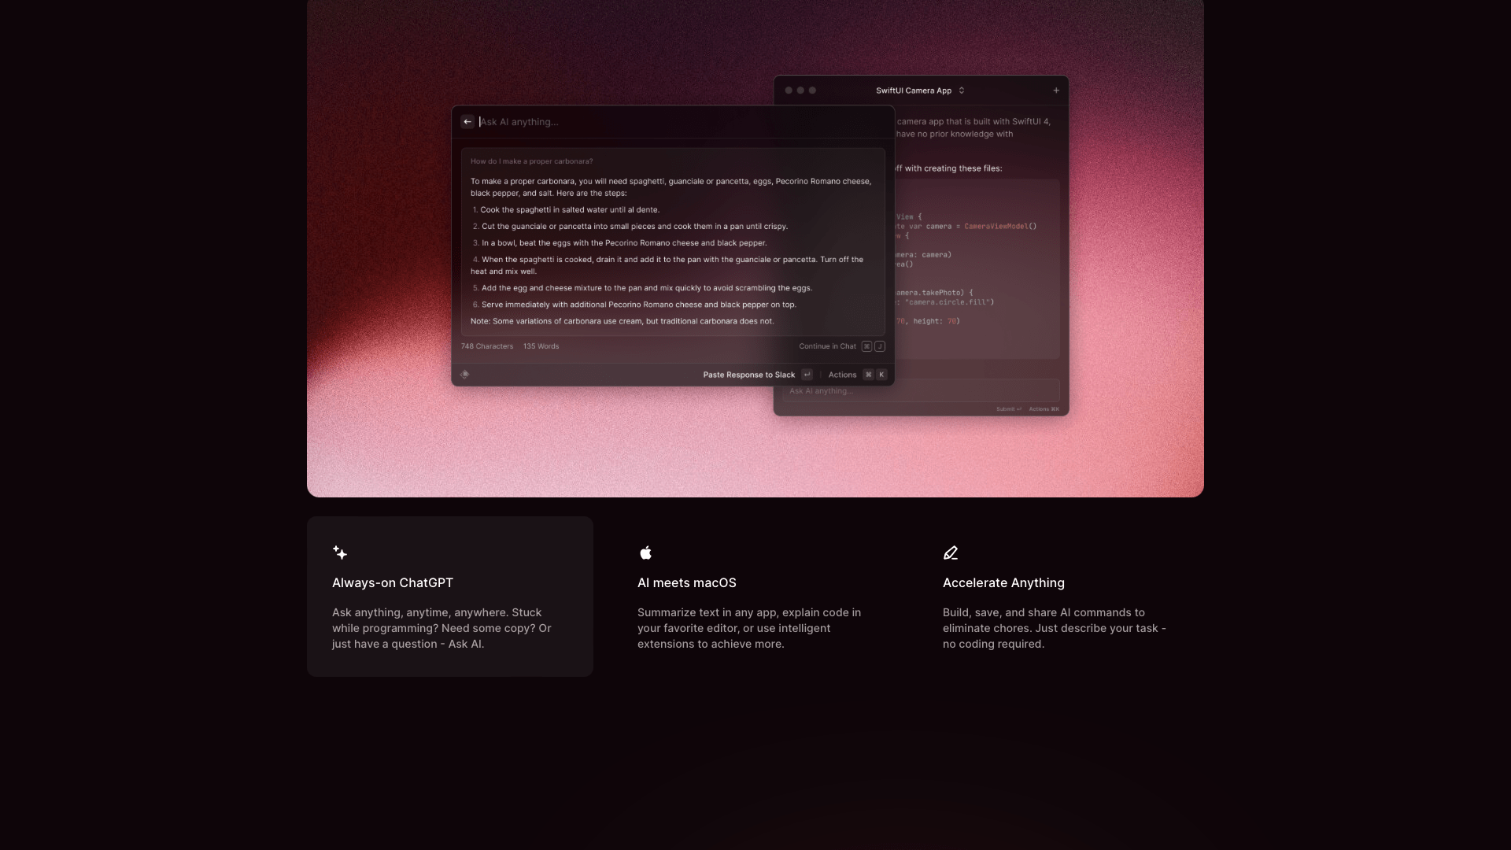The height and width of the screenshot is (850, 1511).
Task: Click the ⌘ key badge beside Continue in Chat
Action: [866, 346]
